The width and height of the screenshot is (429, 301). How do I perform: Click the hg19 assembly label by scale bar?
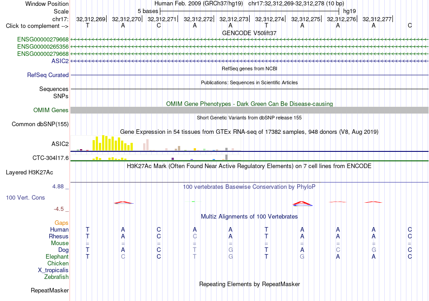coord(350,11)
